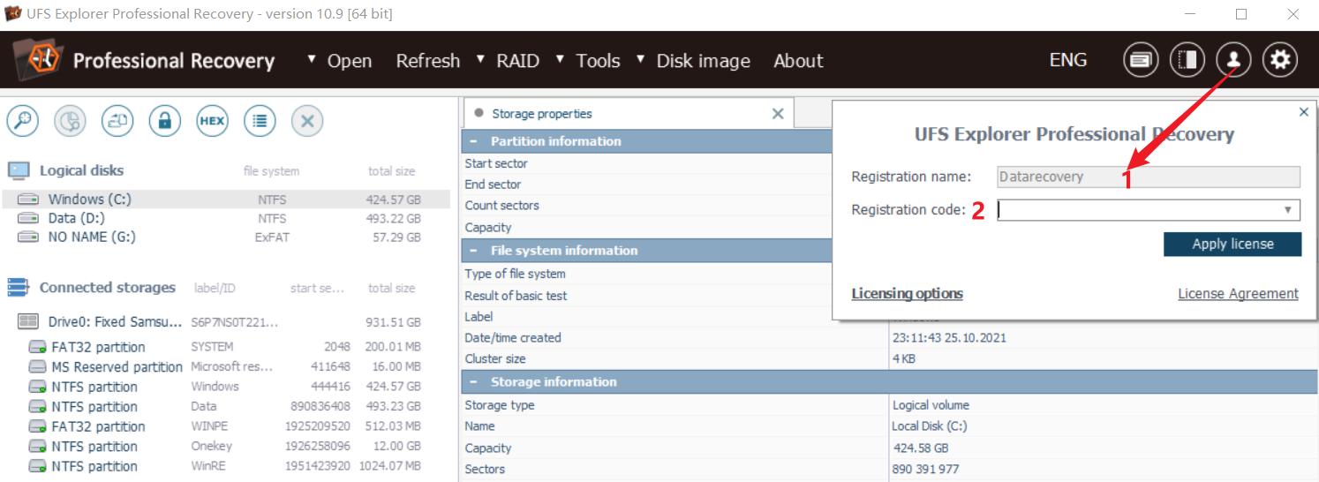Switch interface language via ENG
Image resolution: width=1319 pixels, height=482 pixels.
(1068, 60)
